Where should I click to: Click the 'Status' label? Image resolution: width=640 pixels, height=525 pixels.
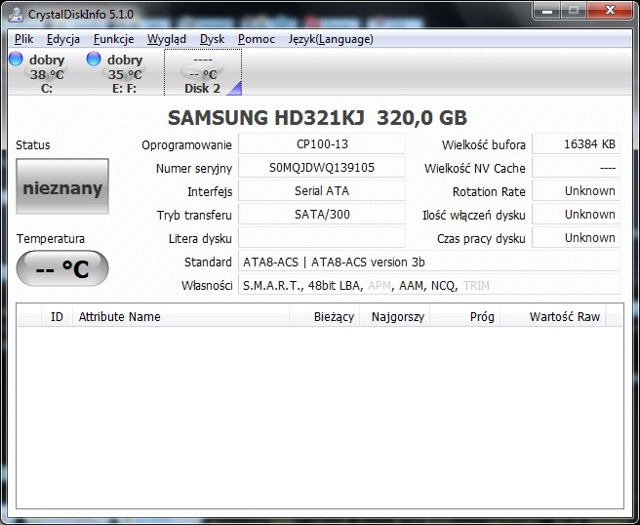(x=32, y=145)
